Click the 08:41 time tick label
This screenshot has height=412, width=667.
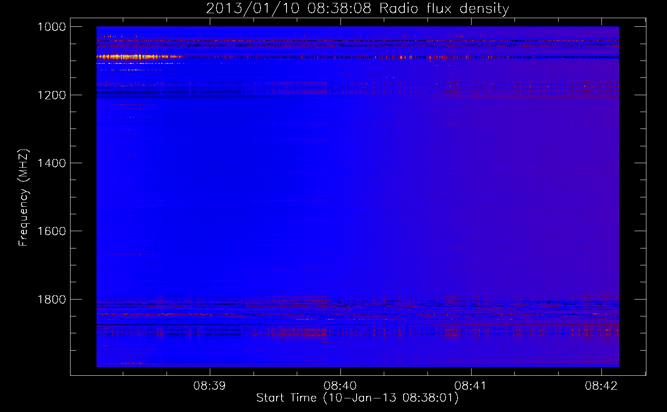click(x=470, y=386)
